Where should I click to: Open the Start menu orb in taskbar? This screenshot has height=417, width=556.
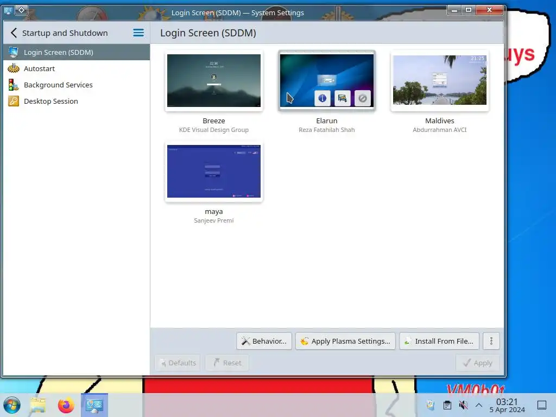[x=12, y=405]
